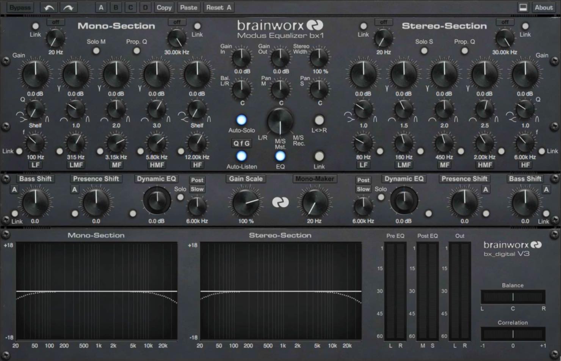The image size is (561, 361).
Task: Click the Mono-Maker frequency knob
Action: coord(315,202)
